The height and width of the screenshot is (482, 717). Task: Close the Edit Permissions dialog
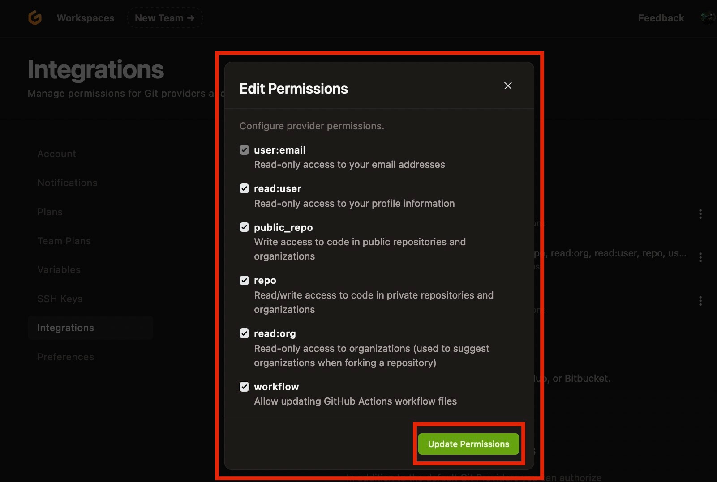coord(508,85)
